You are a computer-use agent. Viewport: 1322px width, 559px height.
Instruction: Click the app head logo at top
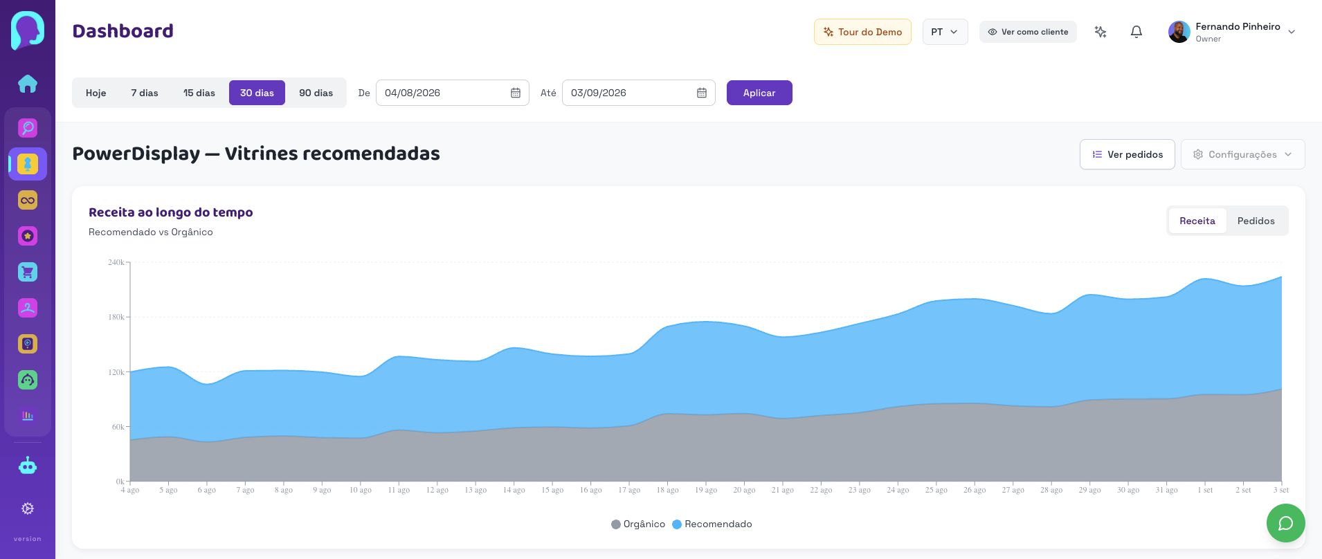click(x=28, y=30)
